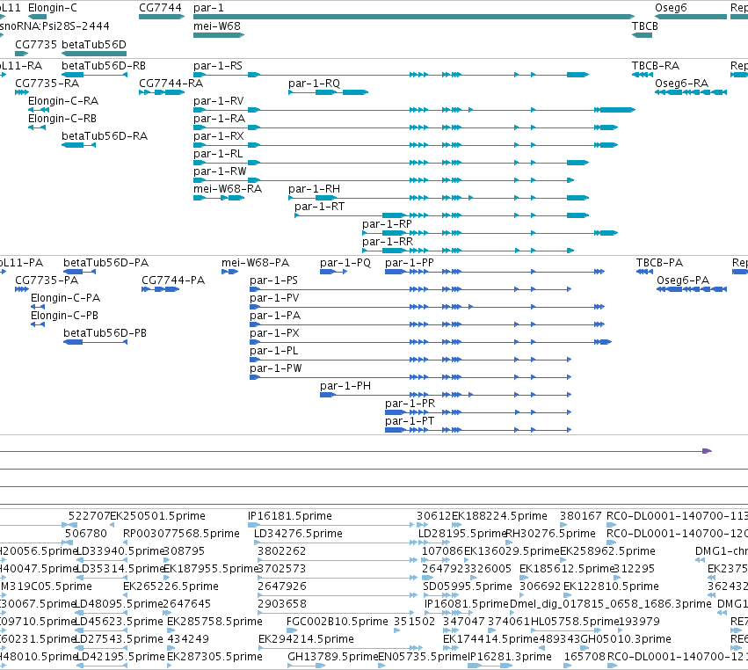Select the Elongin-C-RA transcript label

63,101
